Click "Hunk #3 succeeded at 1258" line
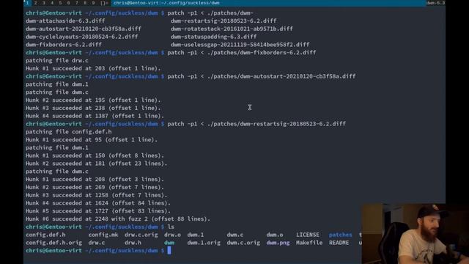Image resolution: width=469 pixels, height=264 pixels. coord(96,195)
